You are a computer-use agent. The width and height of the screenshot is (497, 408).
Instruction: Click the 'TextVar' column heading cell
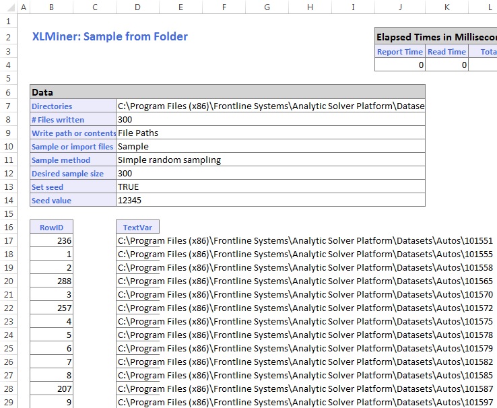pyautogui.click(x=137, y=228)
